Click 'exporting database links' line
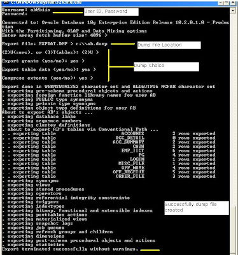This screenshot has height=255, width=238. click(x=39, y=117)
